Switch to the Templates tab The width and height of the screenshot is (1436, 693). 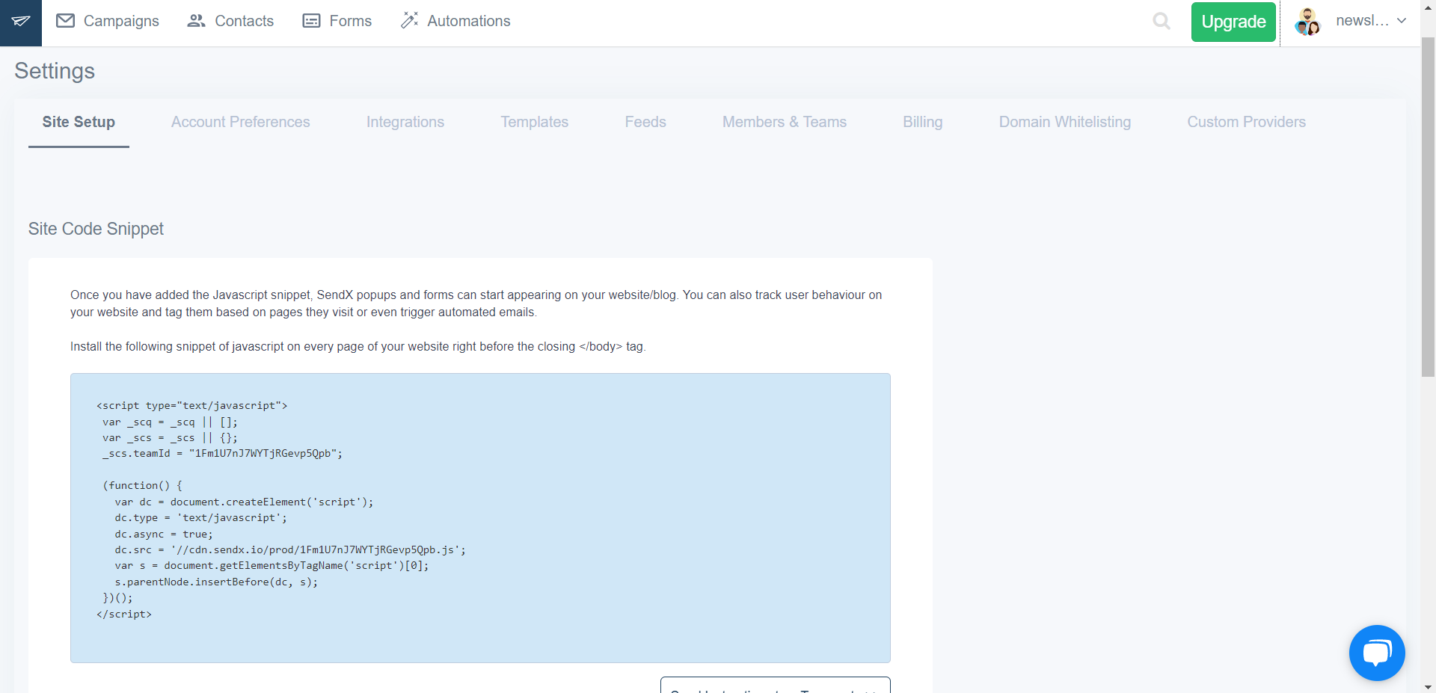pos(535,123)
